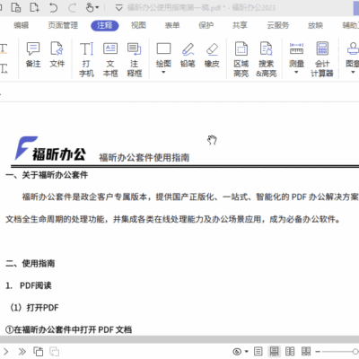Click the undo arrow in quick toolbar
This screenshot has width=359, height=359.
tap(53, 7)
